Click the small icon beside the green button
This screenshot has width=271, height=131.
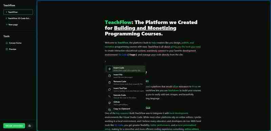[x=29, y=126]
